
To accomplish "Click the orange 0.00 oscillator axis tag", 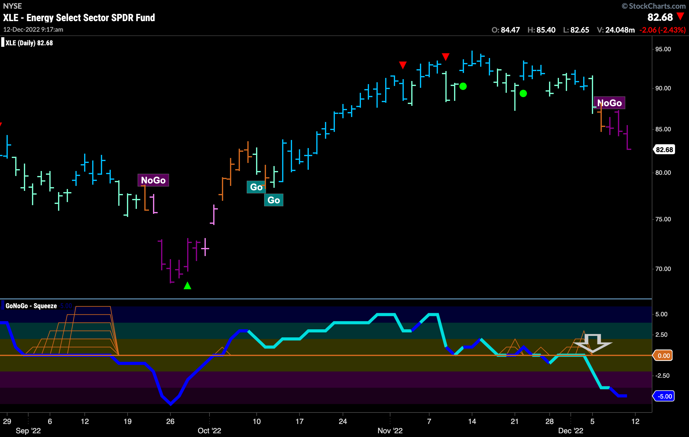I will (663, 355).
